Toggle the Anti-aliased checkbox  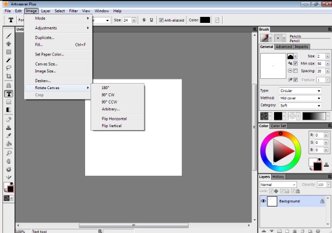click(x=161, y=20)
